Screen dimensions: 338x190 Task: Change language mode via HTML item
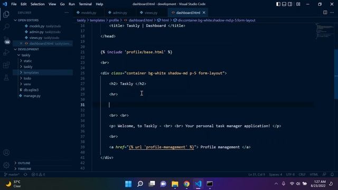[x=314, y=175]
